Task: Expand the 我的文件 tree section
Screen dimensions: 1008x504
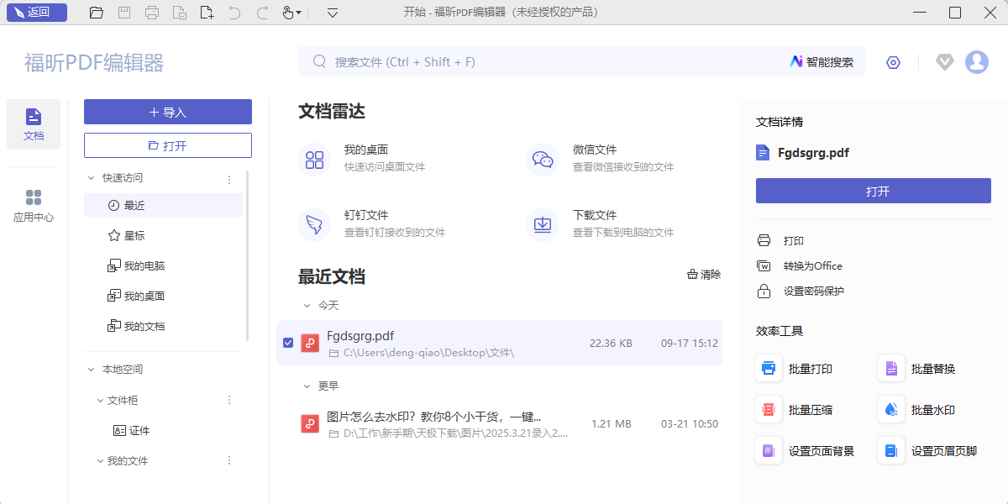Action: click(100, 460)
